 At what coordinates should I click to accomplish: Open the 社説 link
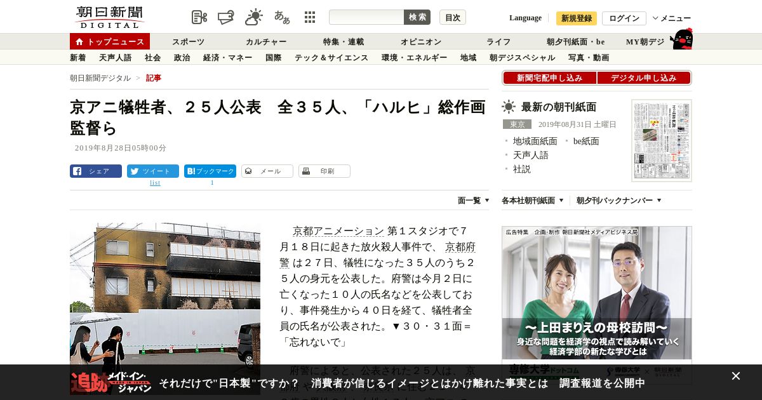click(x=522, y=169)
